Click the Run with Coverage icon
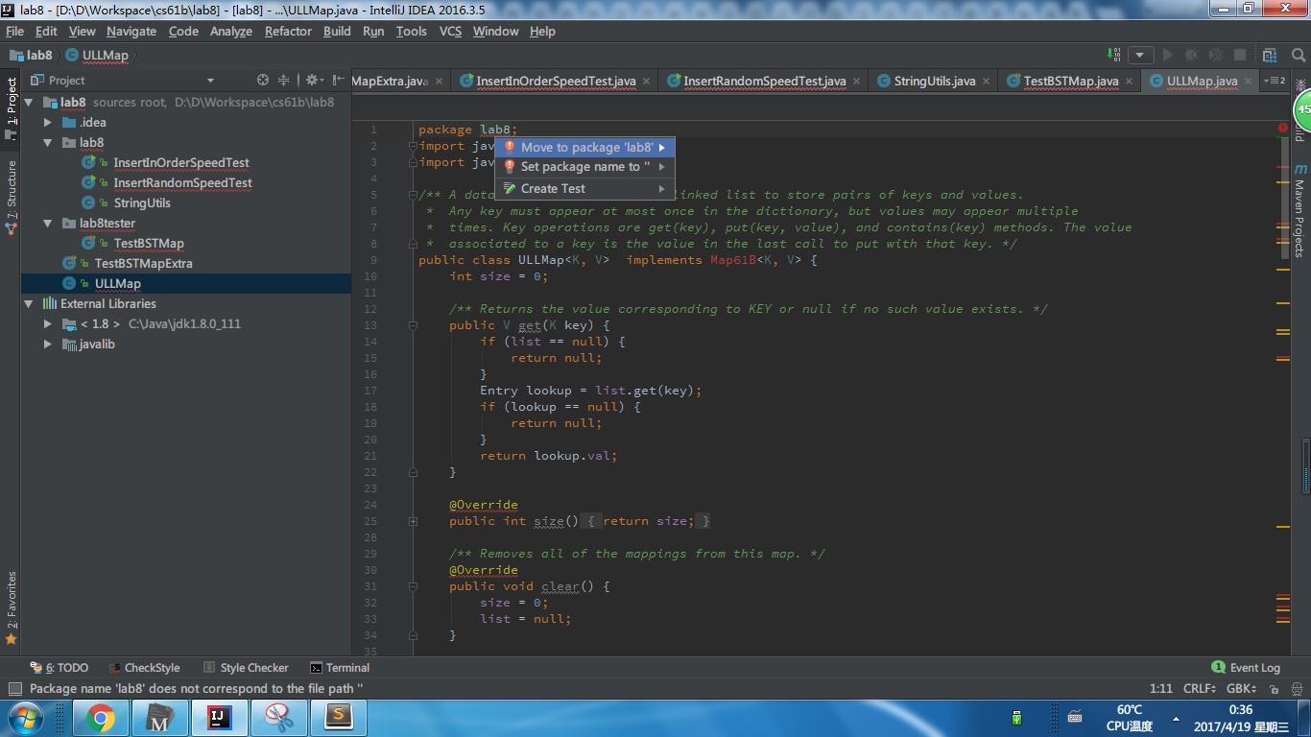The image size is (1311, 737). pos(1216,56)
